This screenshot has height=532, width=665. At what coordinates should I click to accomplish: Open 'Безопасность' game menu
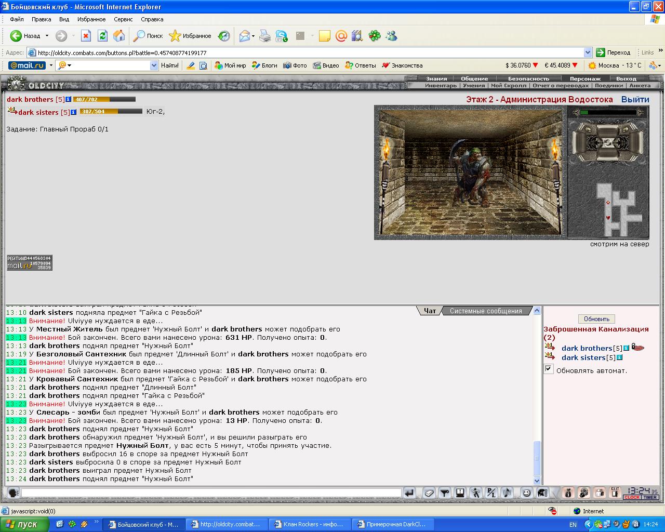point(528,78)
